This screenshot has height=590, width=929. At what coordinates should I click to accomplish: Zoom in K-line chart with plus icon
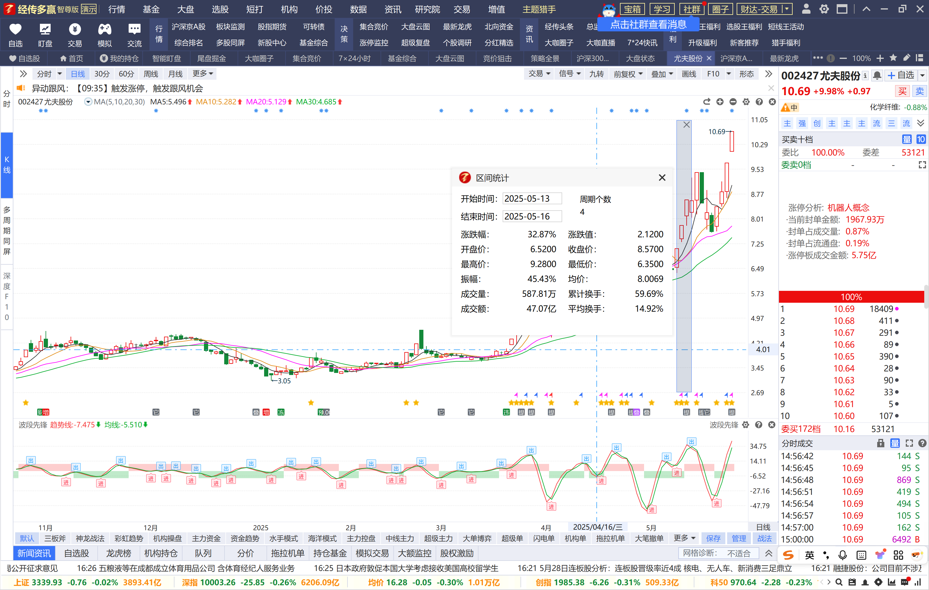click(720, 102)
